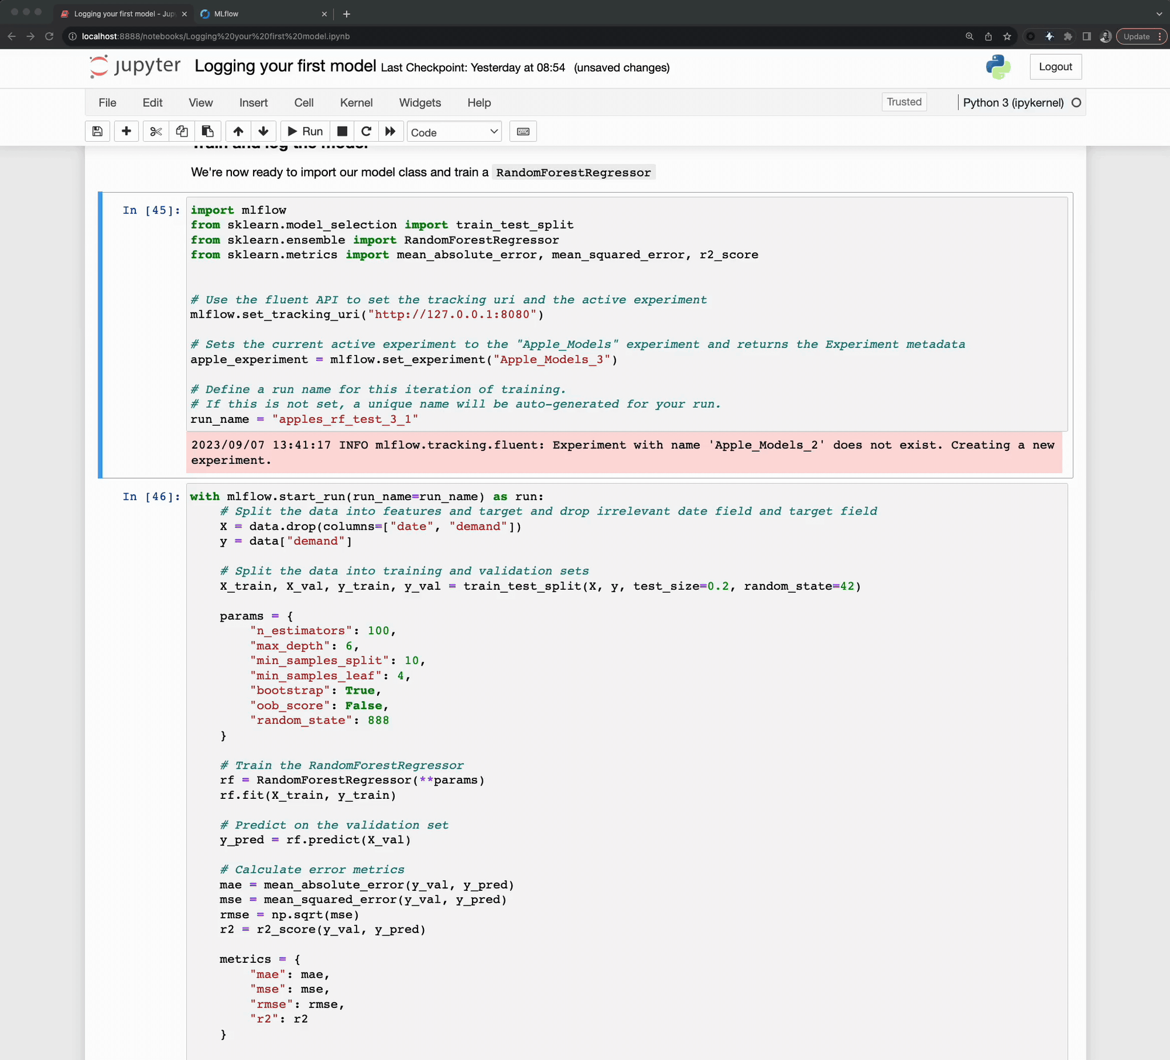Move selected cell down arrow
The width and height of the screenshot is (1170, 1060).
pos(263,132)
